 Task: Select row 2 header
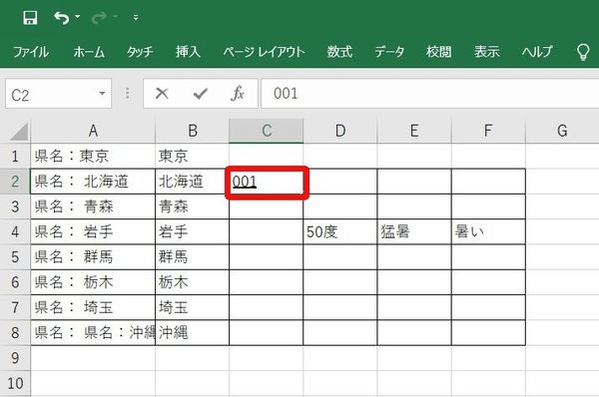[x=15, y=182]
